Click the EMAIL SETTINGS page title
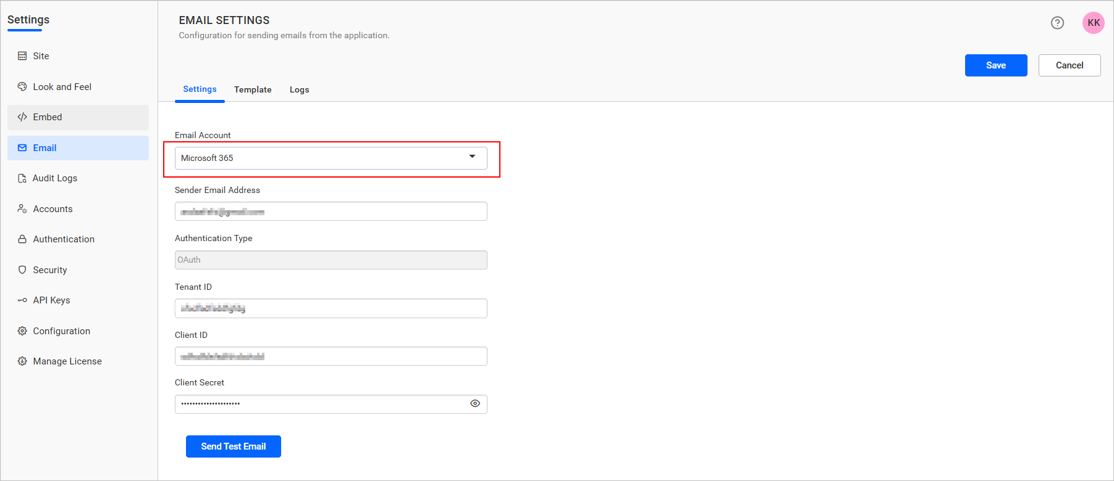Viewport: 1114px width, 481px height. pos(224,20)
